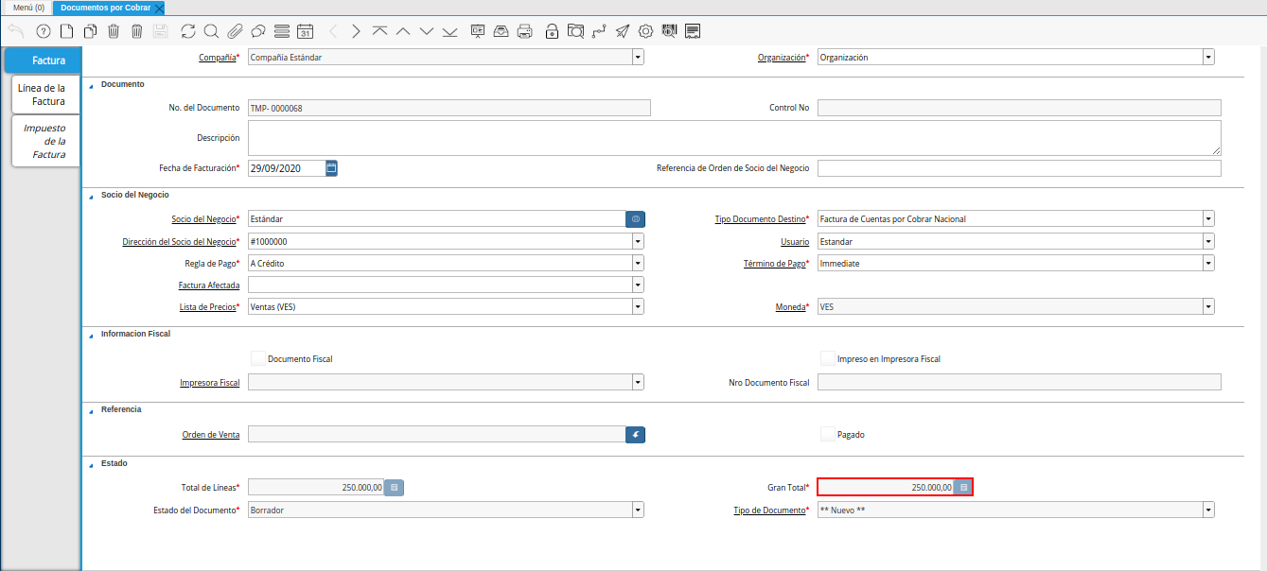
Task: Open the Regla de Pago dropdown
Action: coord(638,263)
